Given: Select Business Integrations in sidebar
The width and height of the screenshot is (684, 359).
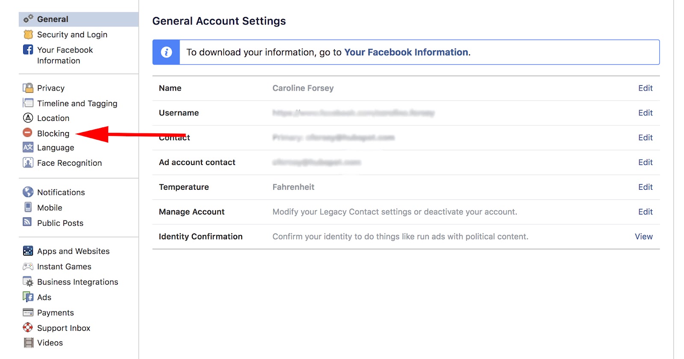Looking at the screenshot, I should pyautogui.click(x=77, y=282).
